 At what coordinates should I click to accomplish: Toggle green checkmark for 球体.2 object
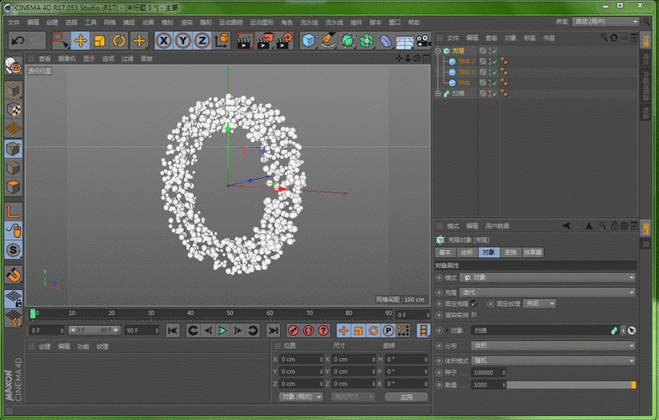pyautogui.click(x=494, y=61)
